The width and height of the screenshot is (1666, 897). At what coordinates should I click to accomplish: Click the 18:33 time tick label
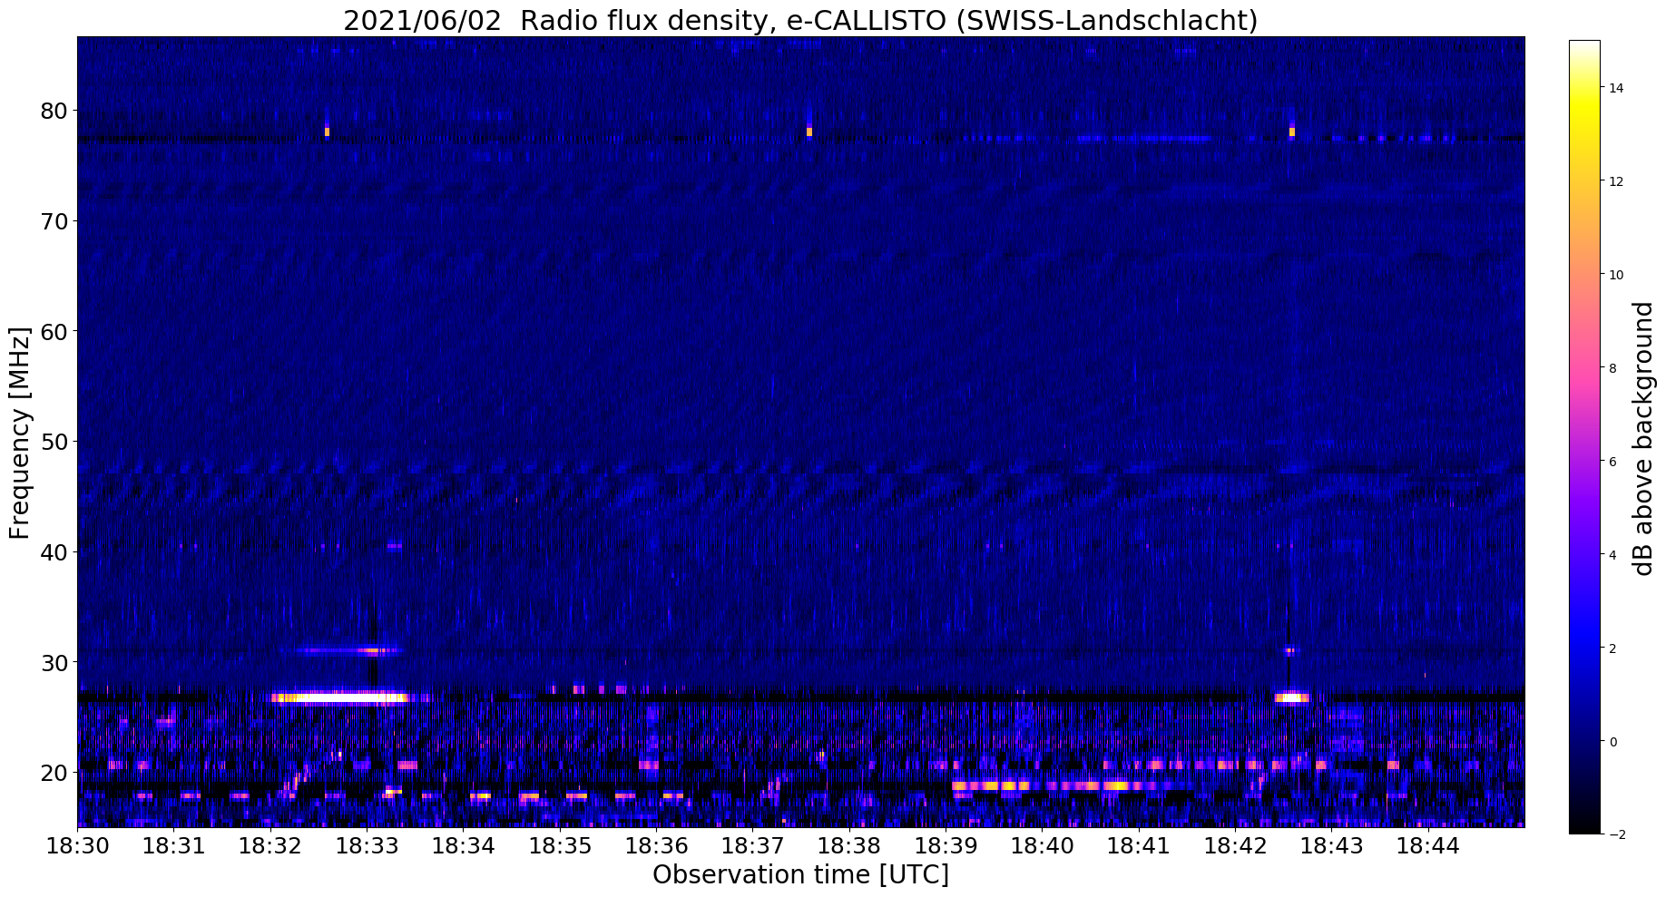pos(367,846)
